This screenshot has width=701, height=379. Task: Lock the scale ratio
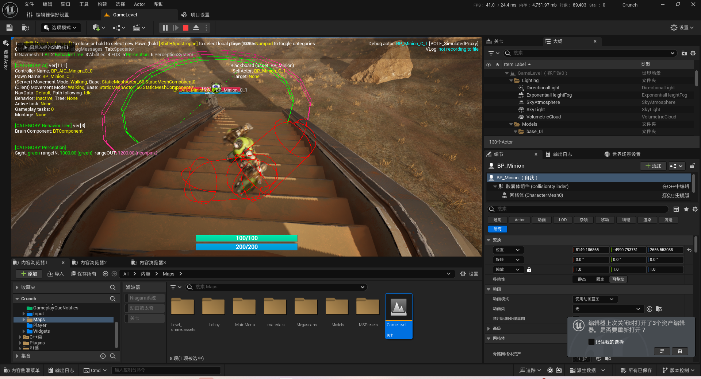click(529, 270)
